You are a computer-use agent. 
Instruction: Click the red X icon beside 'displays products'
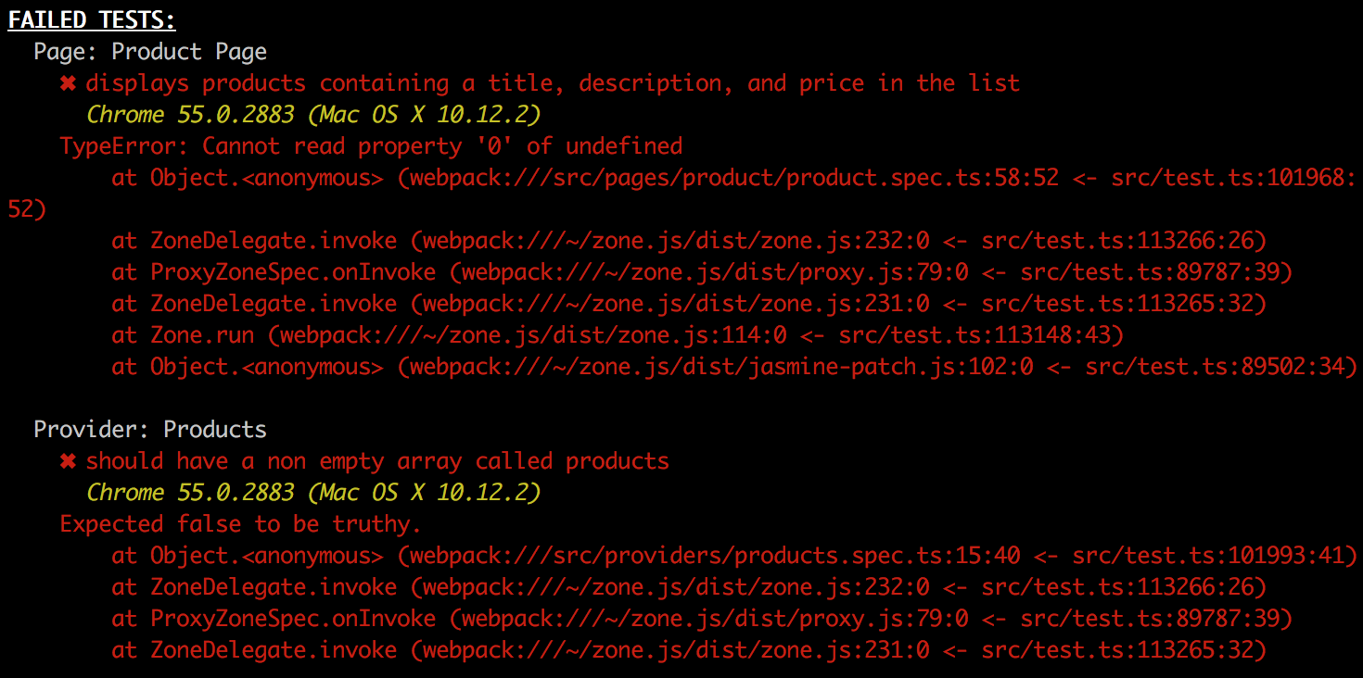point(68,83)
